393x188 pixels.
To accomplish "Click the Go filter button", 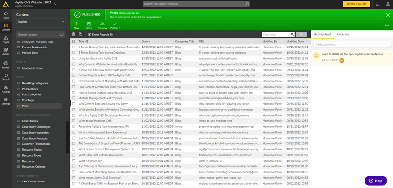I will click(301, 34).
